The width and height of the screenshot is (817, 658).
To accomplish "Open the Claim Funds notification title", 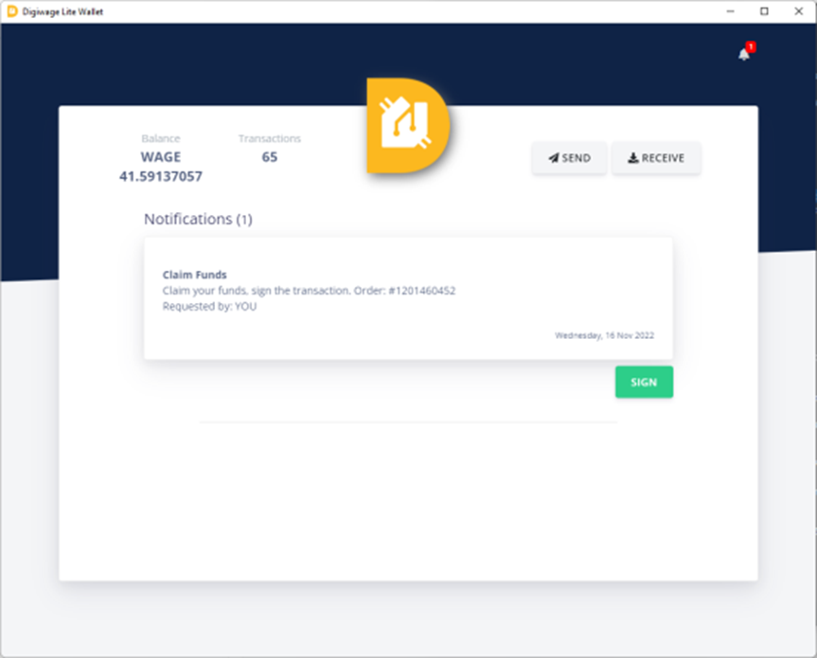I will [x=194, y=275].
